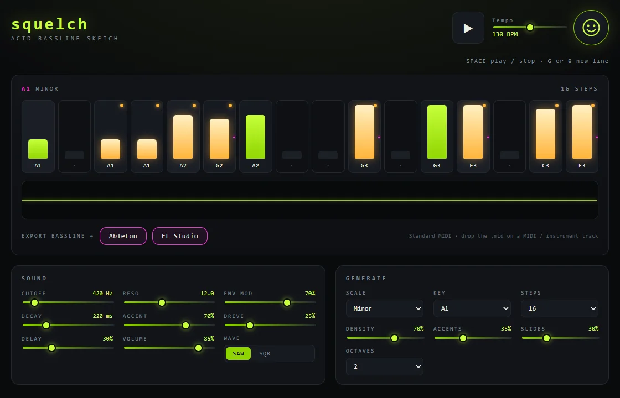Viewport: 620px width, 398px height.
Task: Select the C3 step in the sequencer
Action: (x=545, y=137)
